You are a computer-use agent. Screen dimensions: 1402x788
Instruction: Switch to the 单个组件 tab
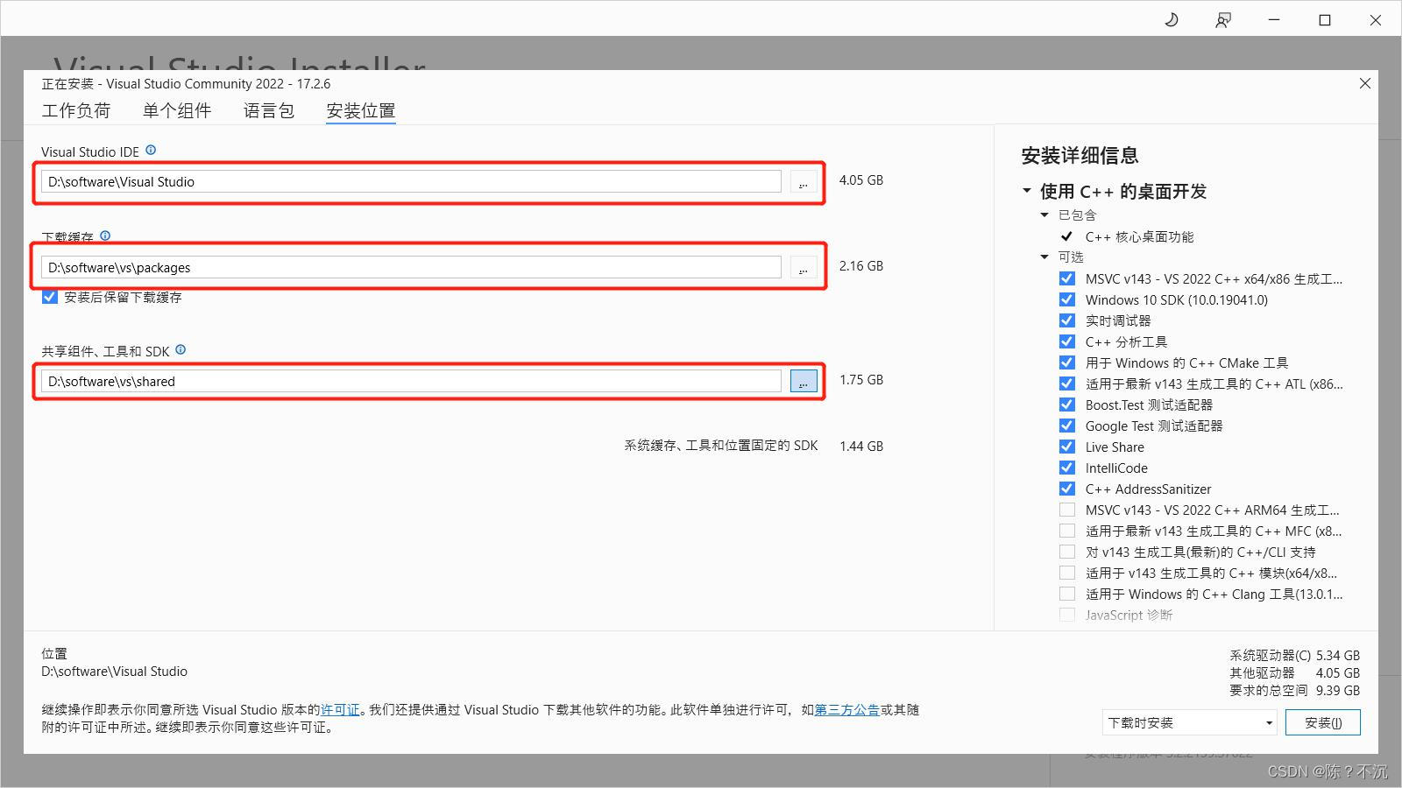point(177,110)
